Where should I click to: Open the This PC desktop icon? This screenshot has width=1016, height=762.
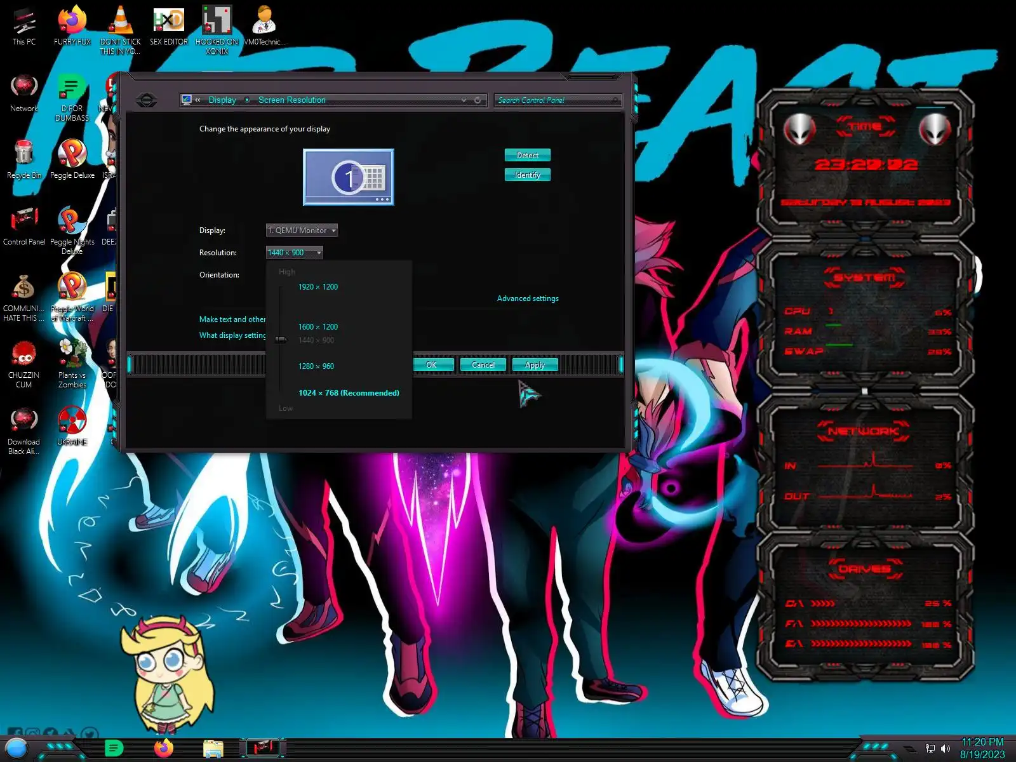pyautogui.click(x=24, y=26)
